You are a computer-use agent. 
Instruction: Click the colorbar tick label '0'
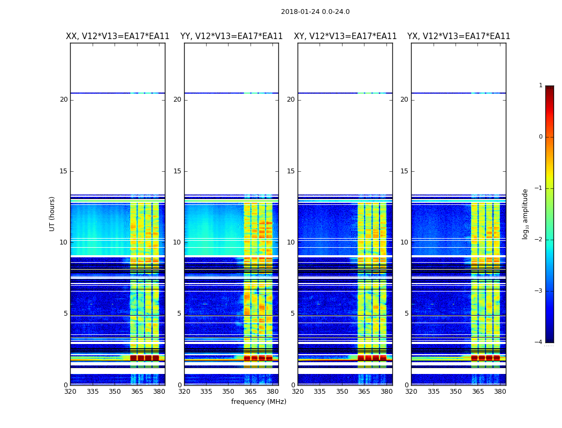pyautogui.click(x=540, y=137)
